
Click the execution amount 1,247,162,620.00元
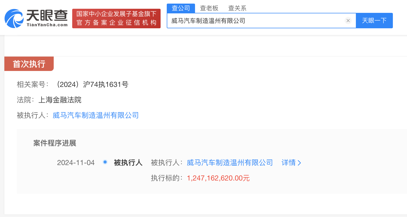point(218,178)
